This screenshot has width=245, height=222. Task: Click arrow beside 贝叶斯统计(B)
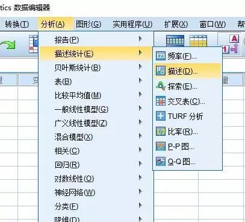[x=140, y=67]
